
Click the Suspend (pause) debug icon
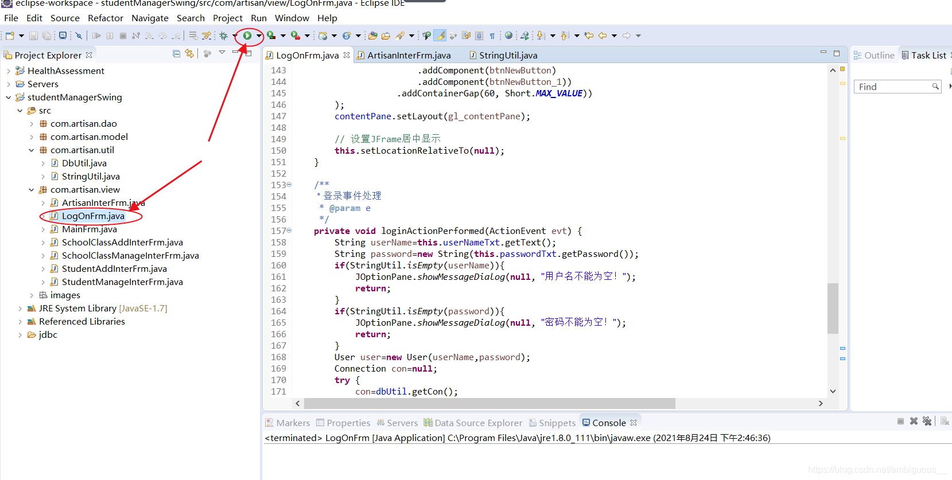pyautogui.click(x=110, y=36)
